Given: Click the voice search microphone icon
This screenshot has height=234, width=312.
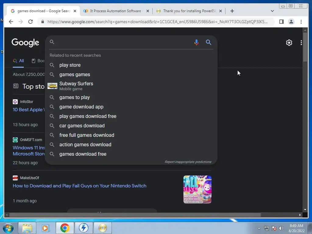Looking at the screenshot, I should [x=196, y=42].
